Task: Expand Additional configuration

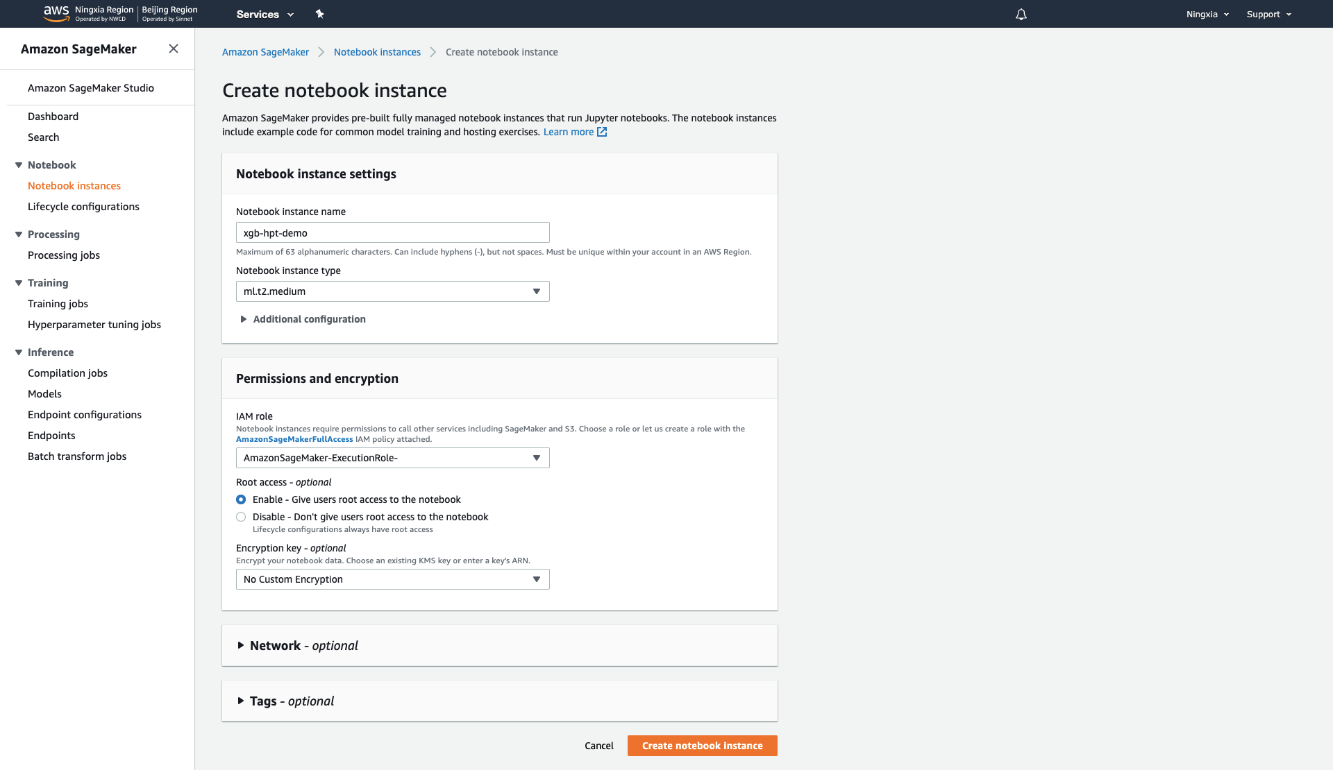Action: coord(303,319)
